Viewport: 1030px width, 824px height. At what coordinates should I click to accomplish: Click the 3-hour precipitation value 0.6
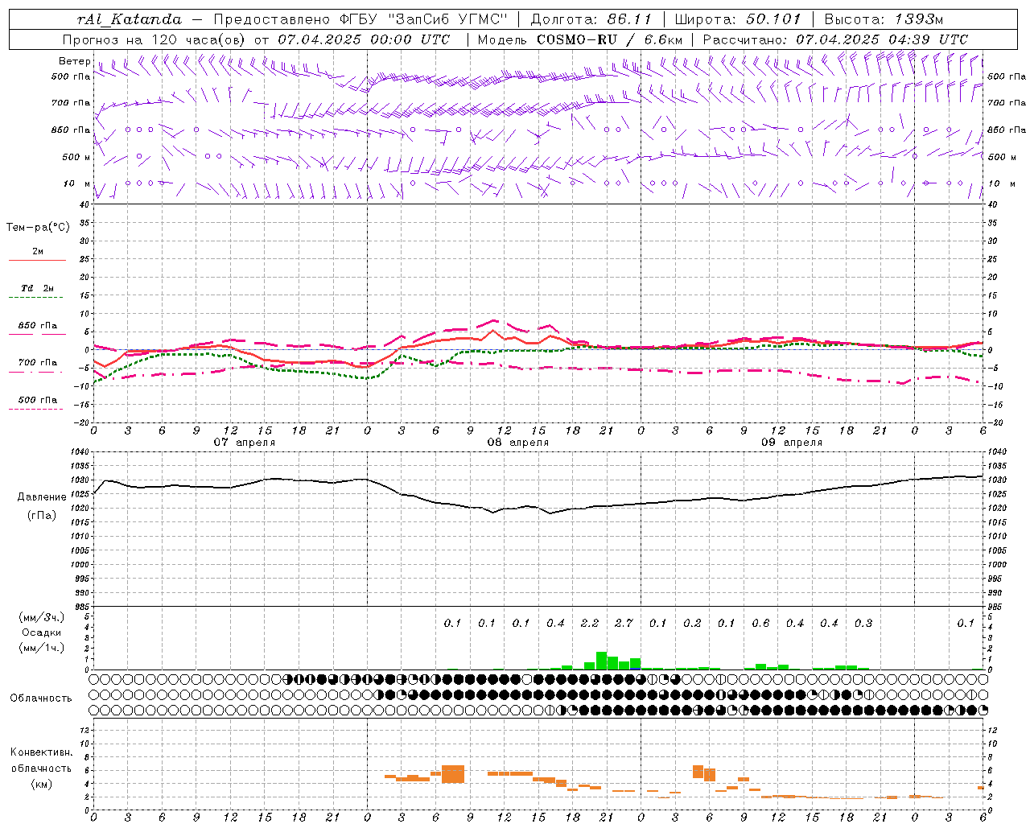coord(760,623)
